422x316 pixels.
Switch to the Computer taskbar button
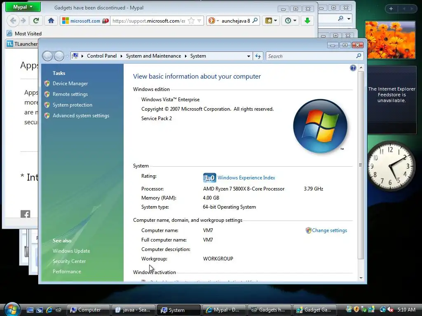(88, 310)
